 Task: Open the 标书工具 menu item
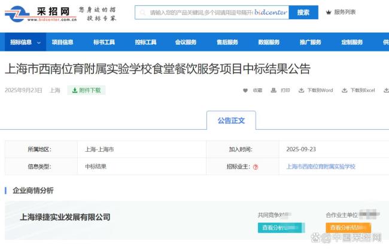104,42
